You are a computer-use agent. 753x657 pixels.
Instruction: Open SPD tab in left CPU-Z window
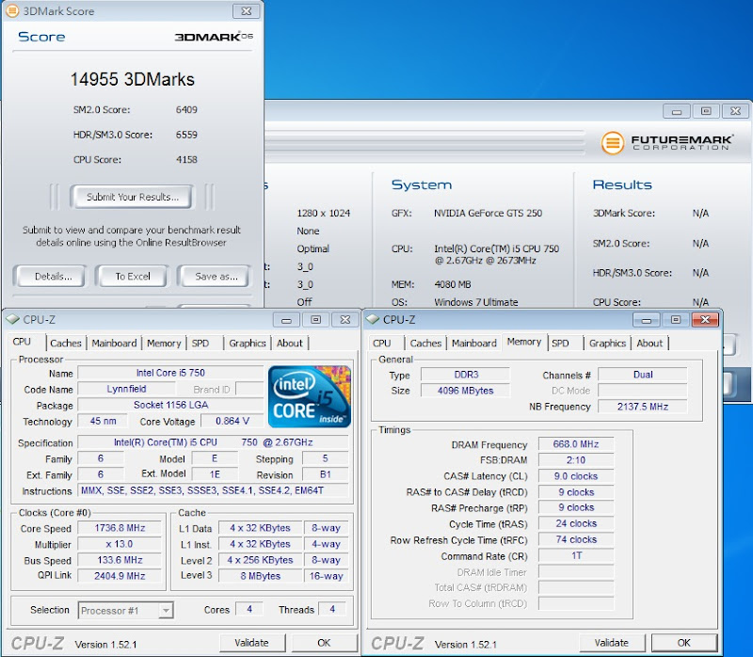coord(200,343)
